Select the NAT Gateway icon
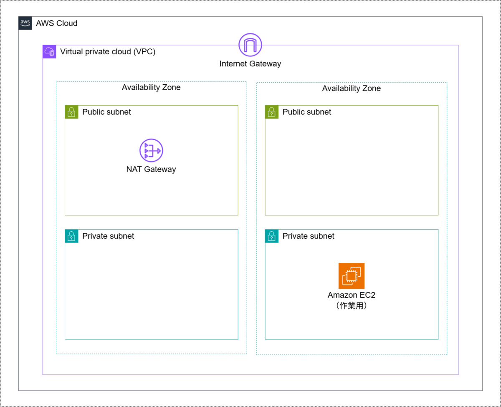The width and height of the screenshot is (501, 407). click(151, 150)
